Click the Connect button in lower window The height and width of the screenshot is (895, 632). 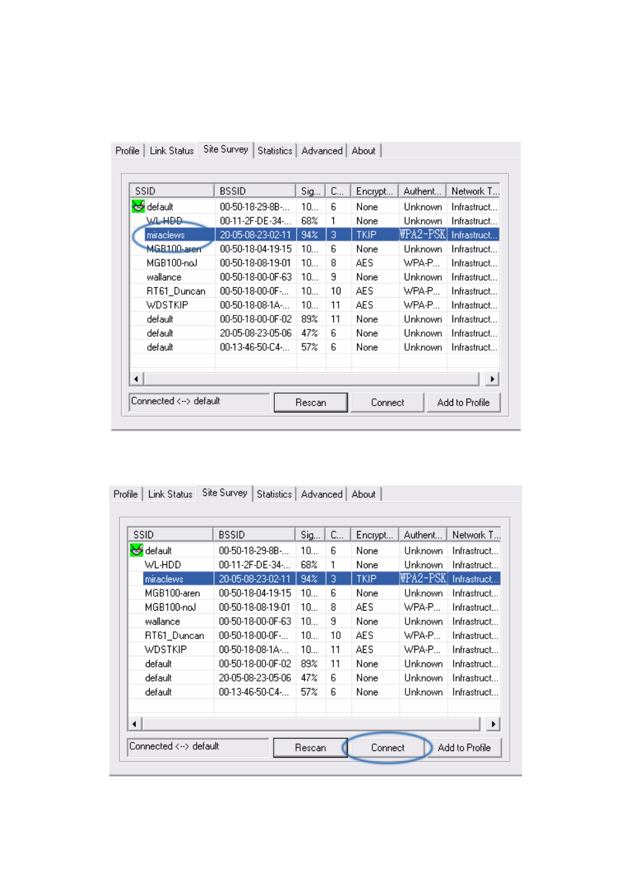[x=388, y=747]
